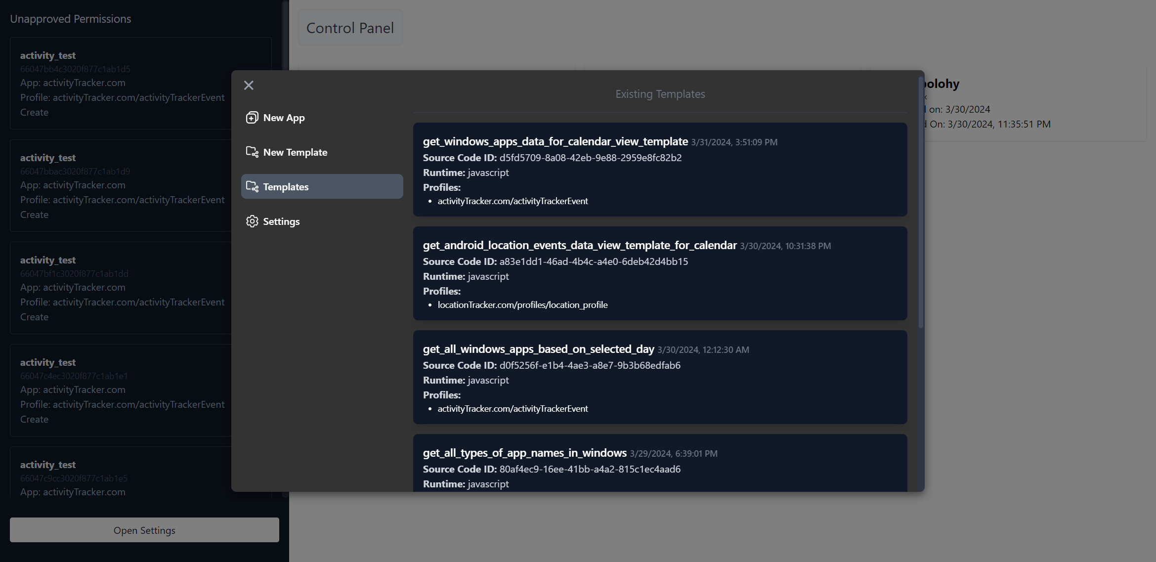Select source code ID a83e1dd1-46ad-4b4c-a4e0-6deb42d4bb15
Viewport: 1156px width, 562px height.
pyautogui.click(x=594, y=261)
